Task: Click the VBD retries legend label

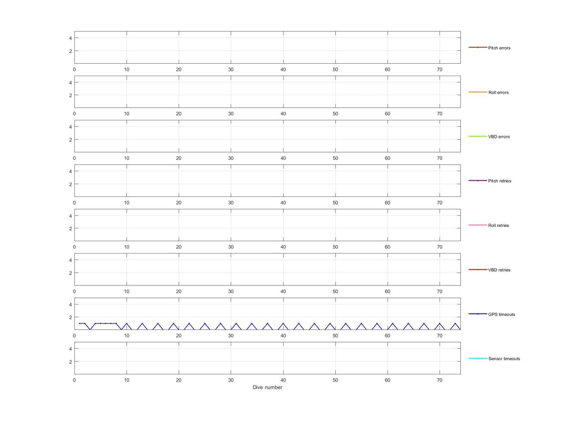Action: coord(499,270)
